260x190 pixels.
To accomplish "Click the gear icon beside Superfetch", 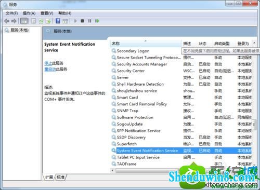I will [114, 144].
